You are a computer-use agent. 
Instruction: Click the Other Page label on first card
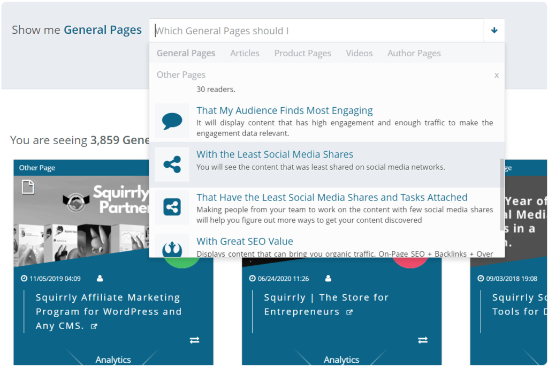(37, 168)
